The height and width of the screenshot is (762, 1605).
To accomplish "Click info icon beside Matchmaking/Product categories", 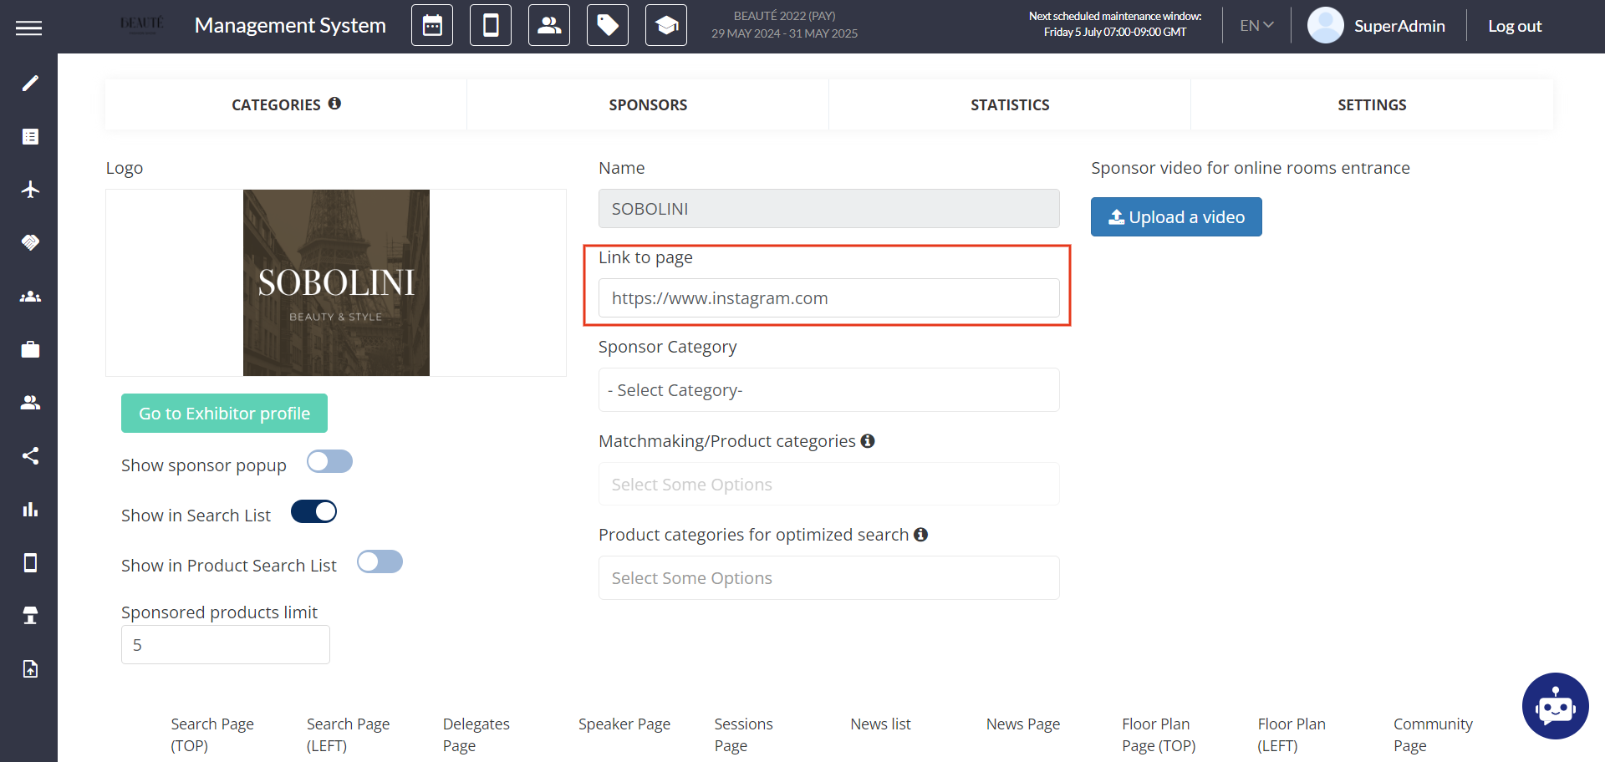I will [x=868, y=440].
